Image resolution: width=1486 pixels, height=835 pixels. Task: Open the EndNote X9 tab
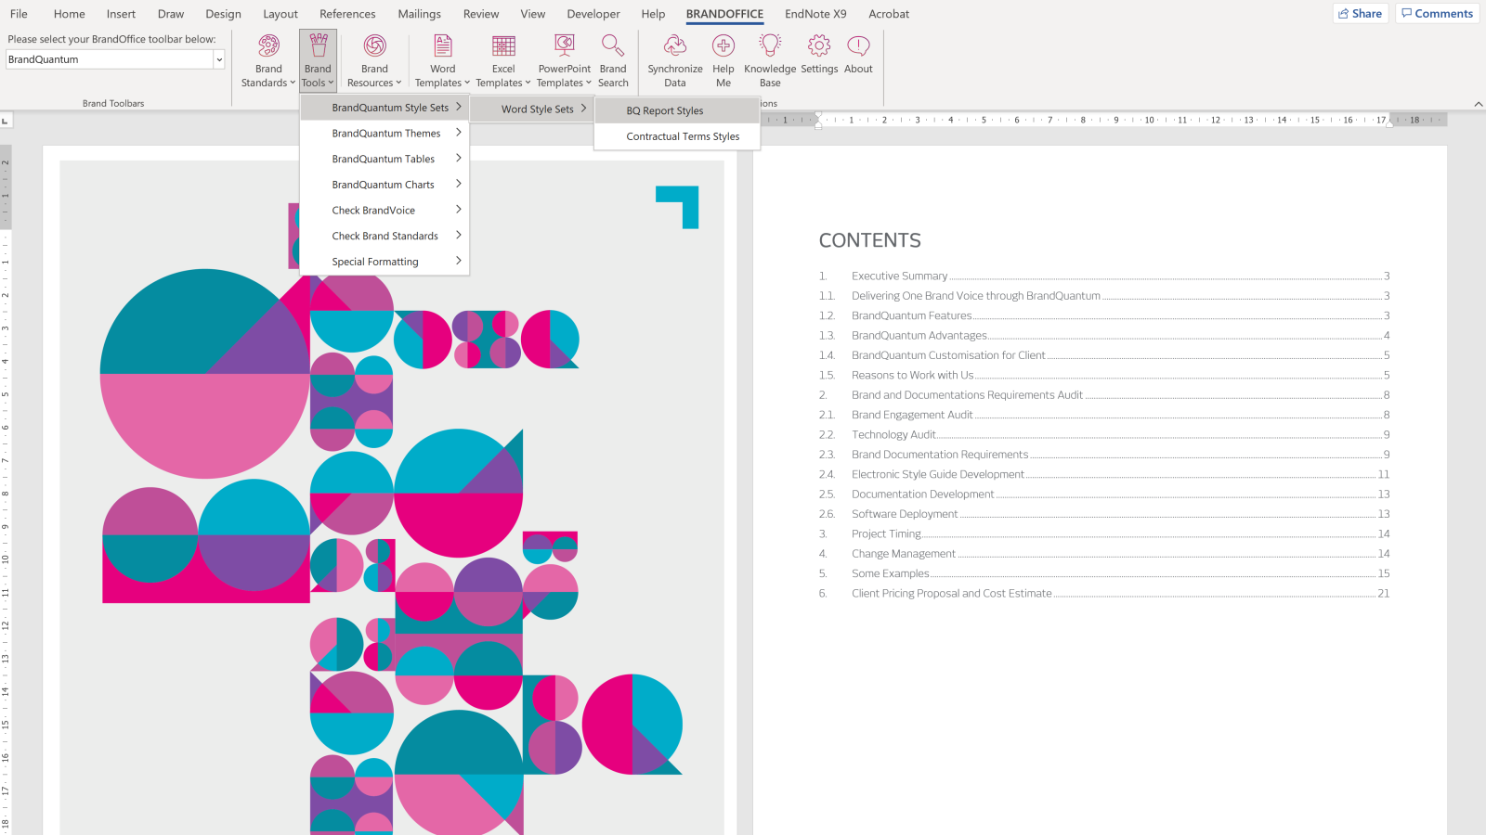[815, 14]
